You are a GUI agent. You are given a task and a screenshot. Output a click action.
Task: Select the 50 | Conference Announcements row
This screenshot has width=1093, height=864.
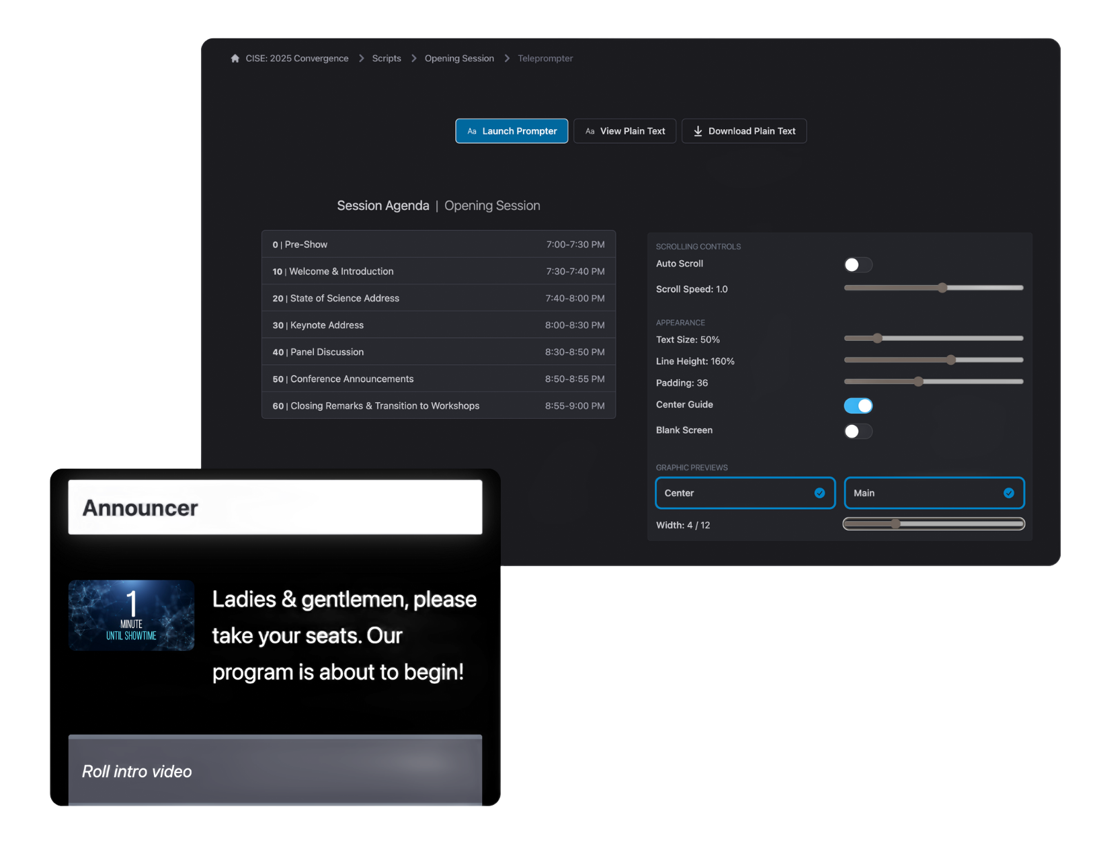pyautogui.click(x=438, y=379)
